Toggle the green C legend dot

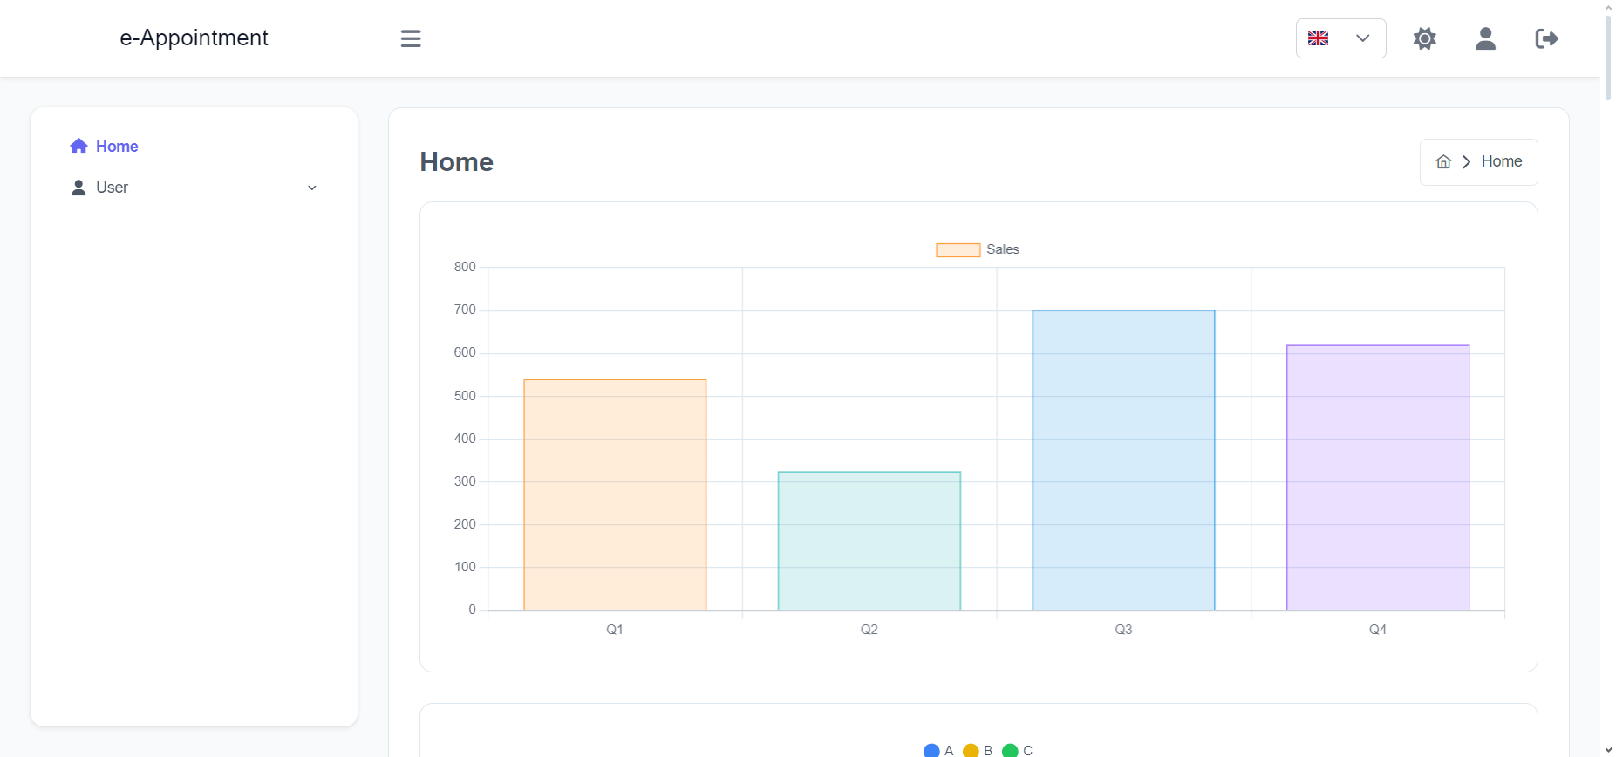coord(1011,751)
